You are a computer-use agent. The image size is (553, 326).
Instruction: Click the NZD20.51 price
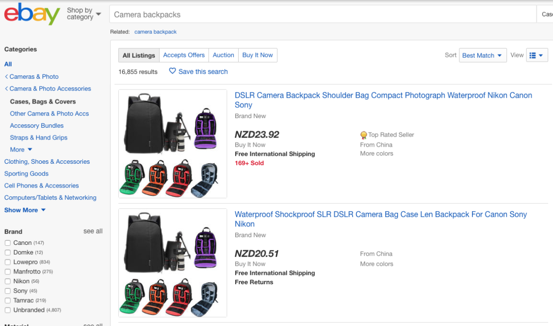click(257, 254)
